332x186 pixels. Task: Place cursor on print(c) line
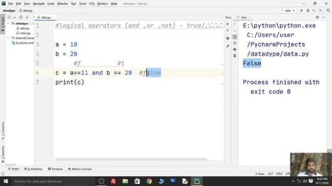tap(70, 82)
